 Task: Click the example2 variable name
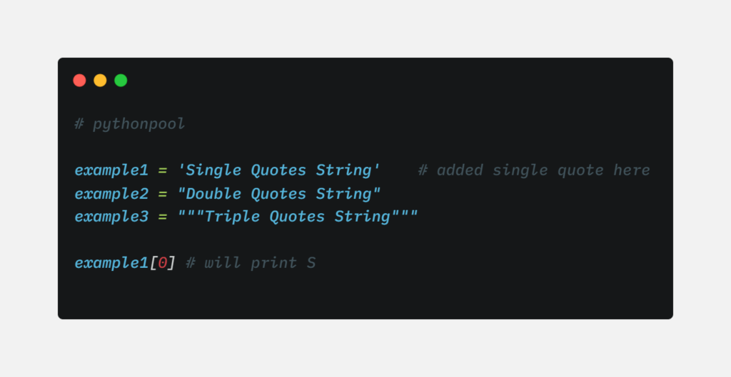coord(111,194)
